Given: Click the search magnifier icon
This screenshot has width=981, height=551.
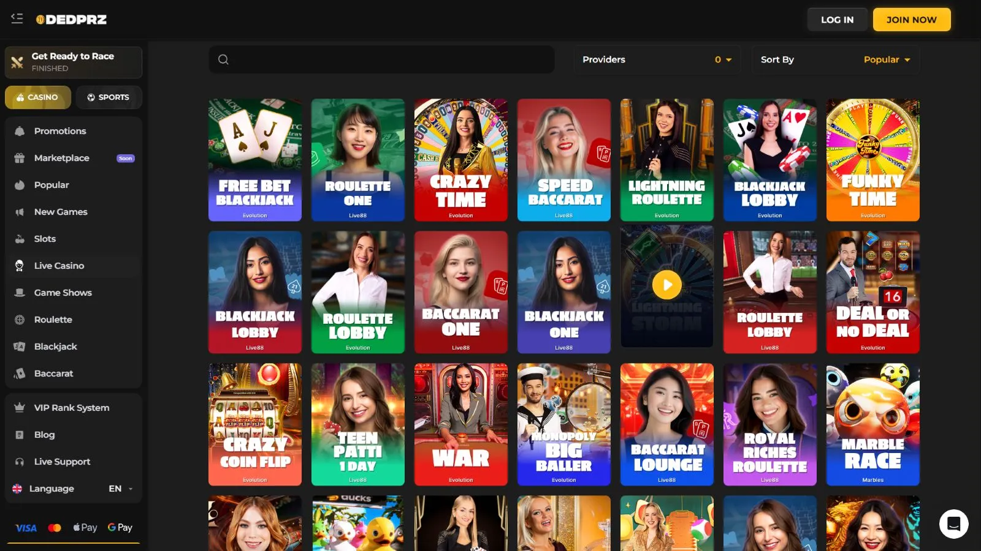Looking at the screenshot, I should (x=223, y=59).
